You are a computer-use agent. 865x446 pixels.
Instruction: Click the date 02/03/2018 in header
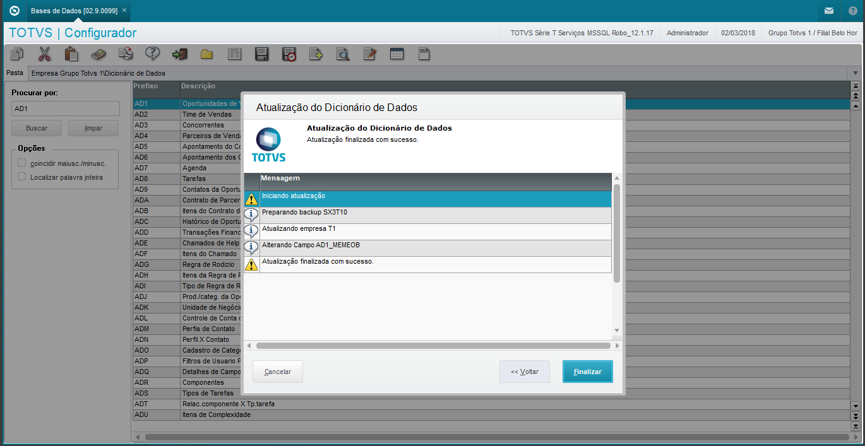tap(738, 33)
